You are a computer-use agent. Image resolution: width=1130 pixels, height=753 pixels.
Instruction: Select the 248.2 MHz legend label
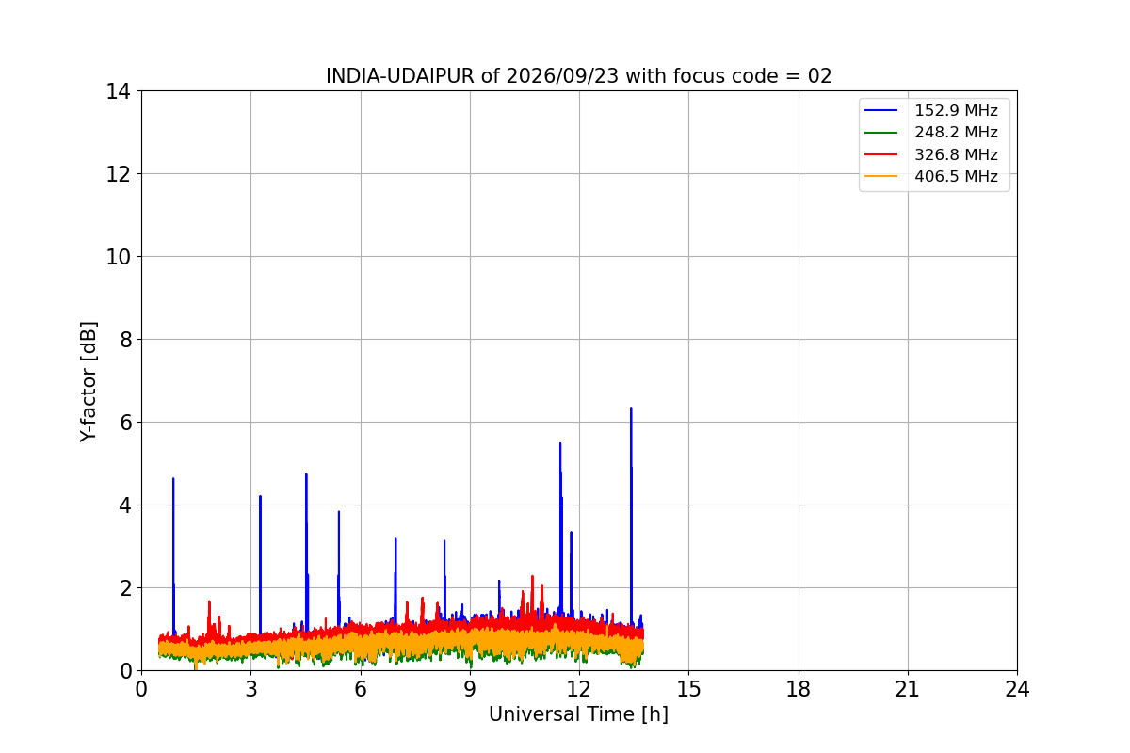(956, 133)
